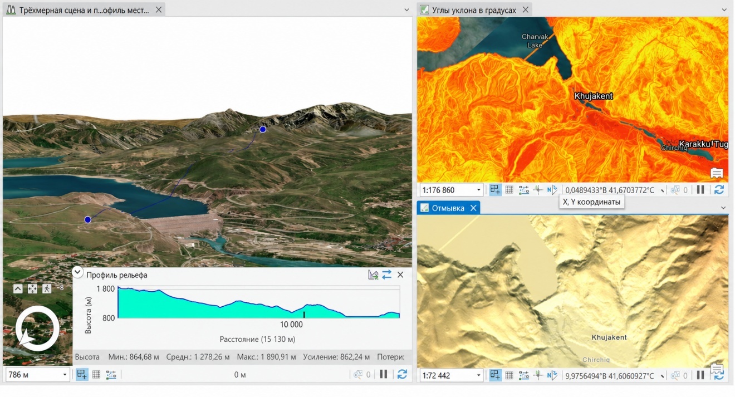Close the Отмывка tab

tap(473, 208)
